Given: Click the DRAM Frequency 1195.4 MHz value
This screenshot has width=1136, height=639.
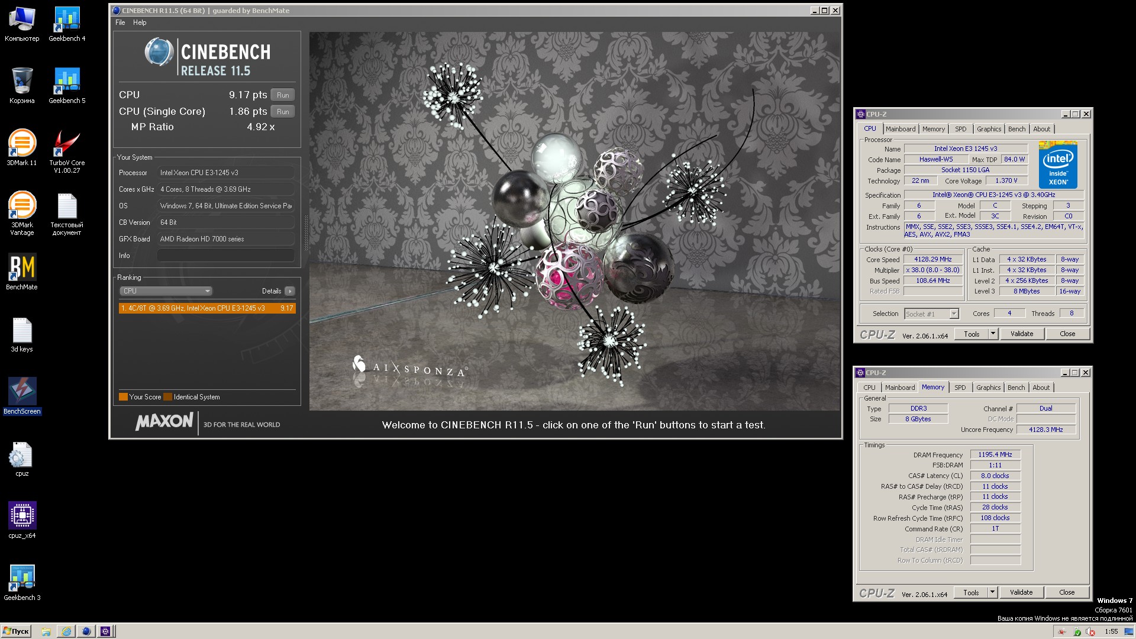Looking at the screenshot, I should pyautogui.click(x=995, y=455).
